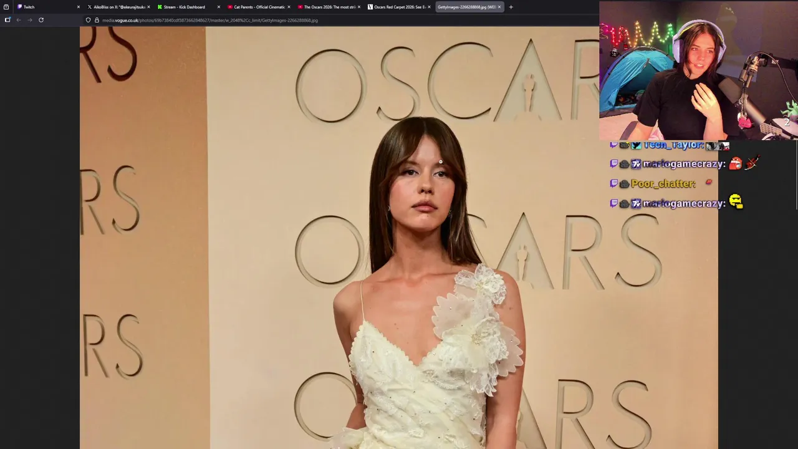Open the Stream - Kick Dashboard tab
Image resolution: width=798 pixels, height=449 pixels.
point(187,7)
